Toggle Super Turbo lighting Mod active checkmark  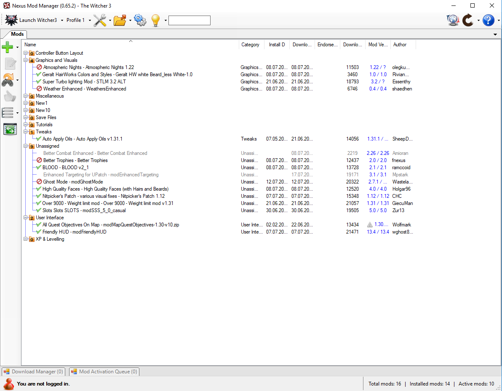(39, 82)
